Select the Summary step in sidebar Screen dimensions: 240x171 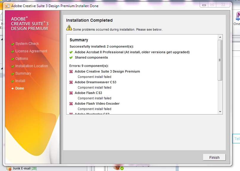[x=23, y=73]
